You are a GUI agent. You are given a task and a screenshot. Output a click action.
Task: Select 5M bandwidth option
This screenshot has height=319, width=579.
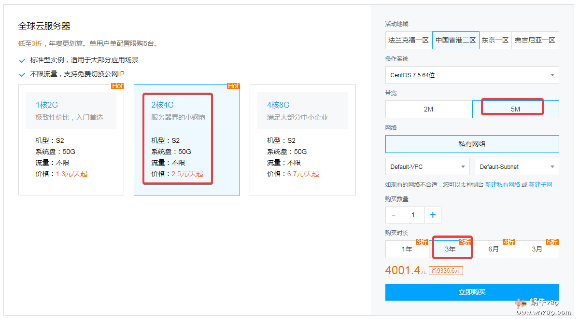pyautogui.click(x=515, y=109)
